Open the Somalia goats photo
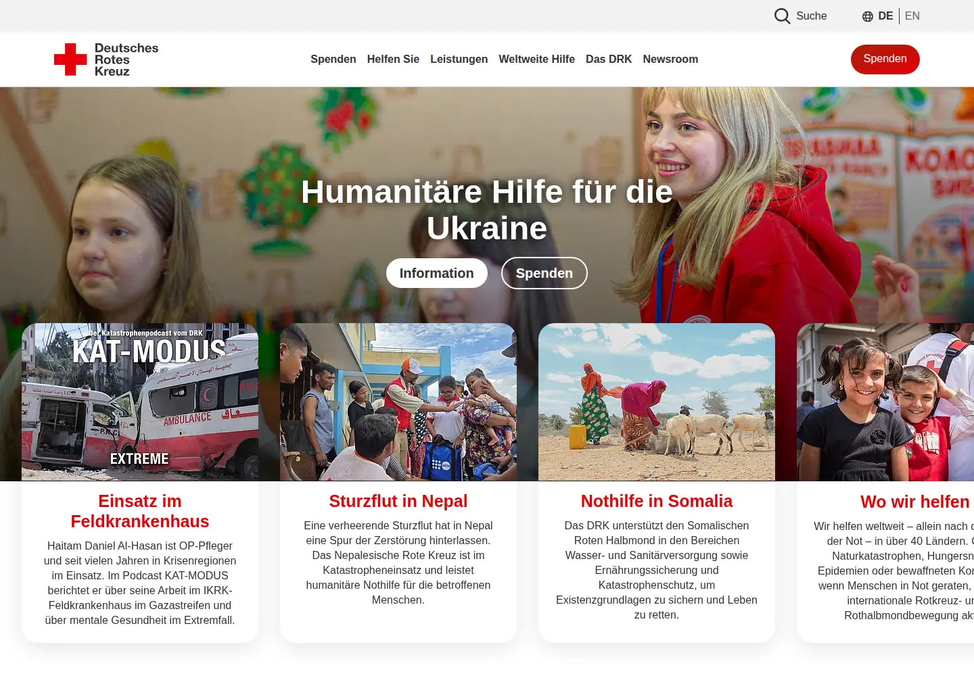The height and width of the screenshot is (676, 974). coord(657,402)
